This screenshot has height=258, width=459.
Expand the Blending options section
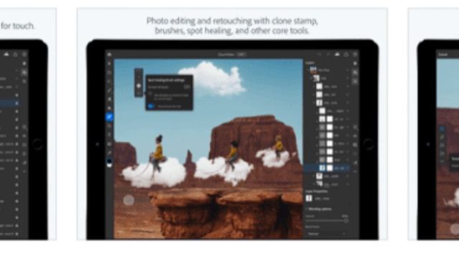click(318, 209)
